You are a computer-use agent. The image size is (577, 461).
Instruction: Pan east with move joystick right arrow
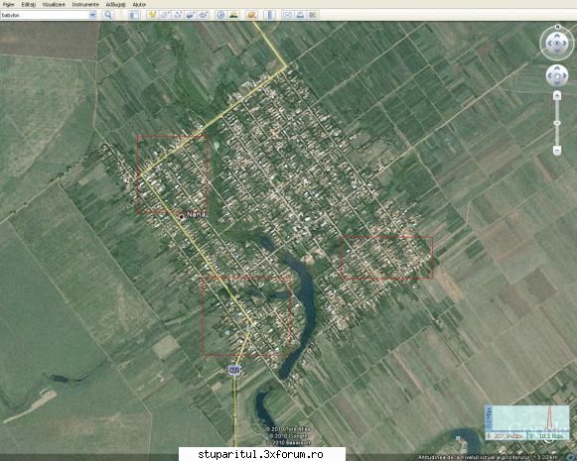point(564,76)
